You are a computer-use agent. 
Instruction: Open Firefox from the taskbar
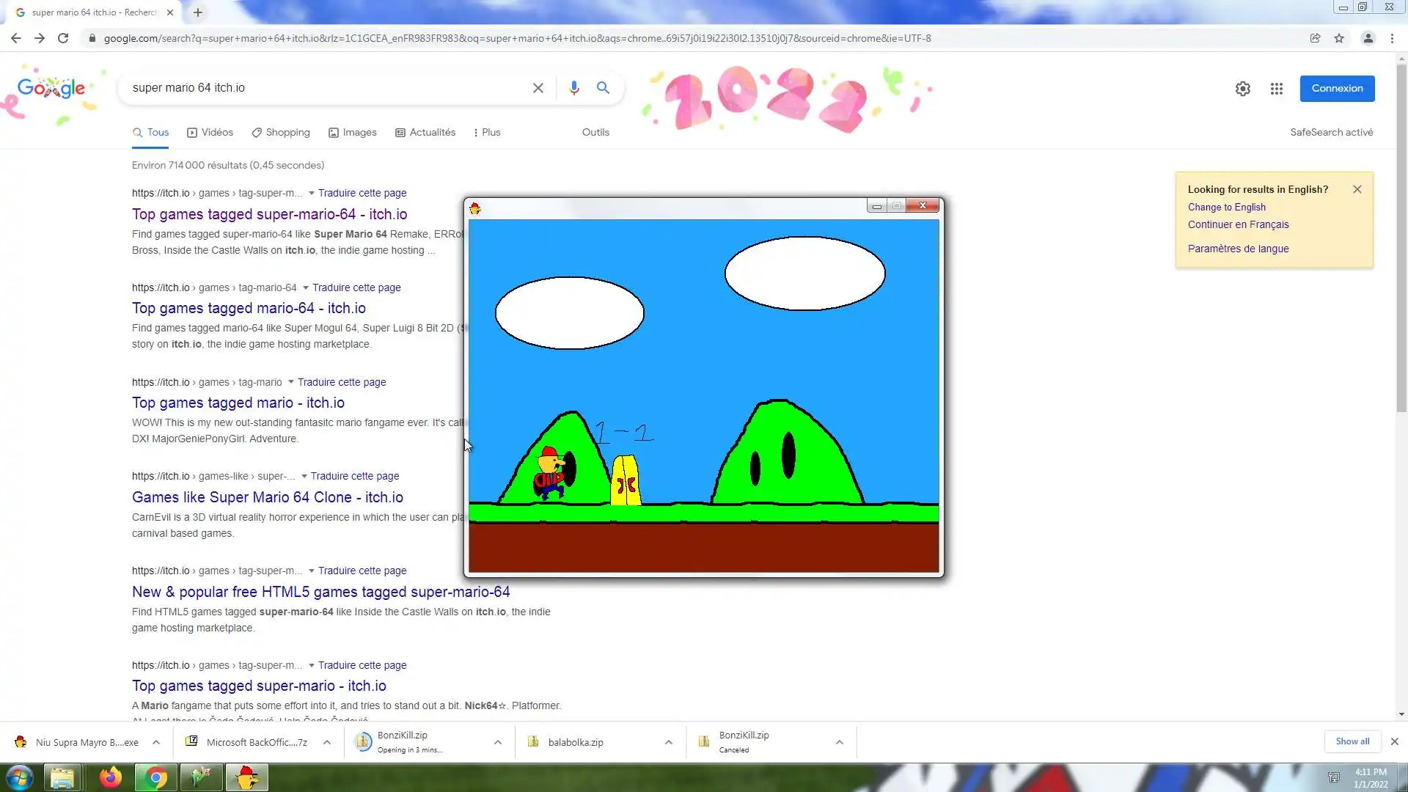click(x=111, y=777)
